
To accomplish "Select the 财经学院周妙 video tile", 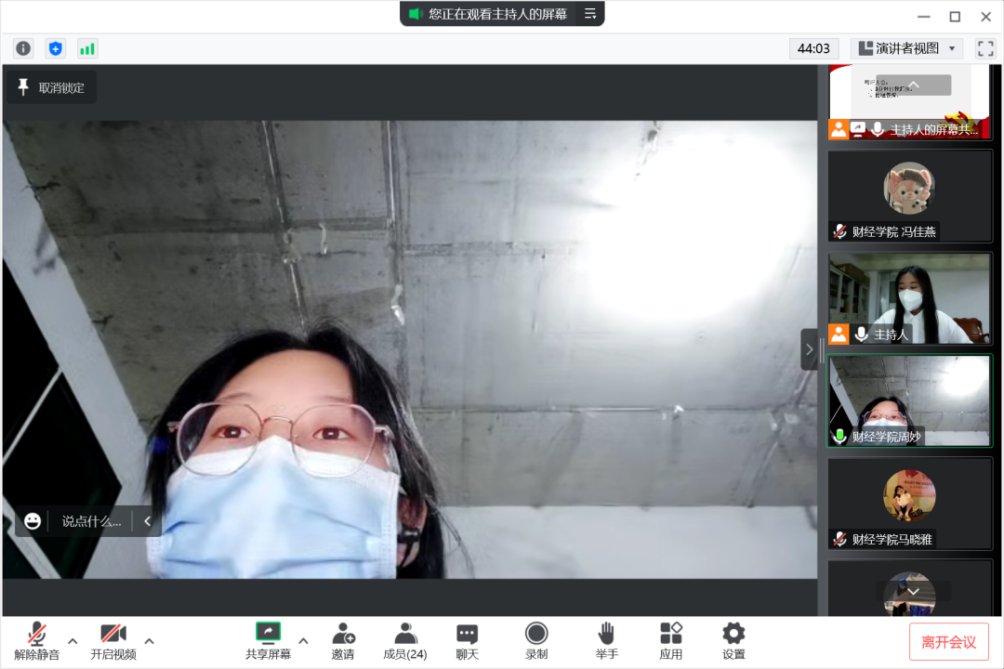I will tap(909, 401).
